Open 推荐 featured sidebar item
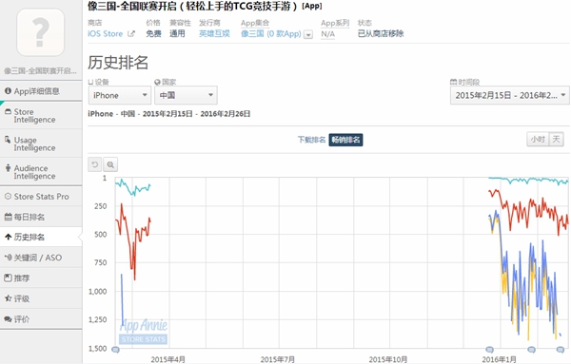571x364 pixels. click(x=41, y=278)
